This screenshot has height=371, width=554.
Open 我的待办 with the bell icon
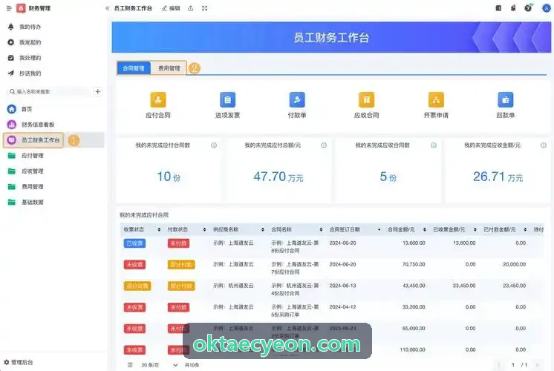click(x=24, y=27)
